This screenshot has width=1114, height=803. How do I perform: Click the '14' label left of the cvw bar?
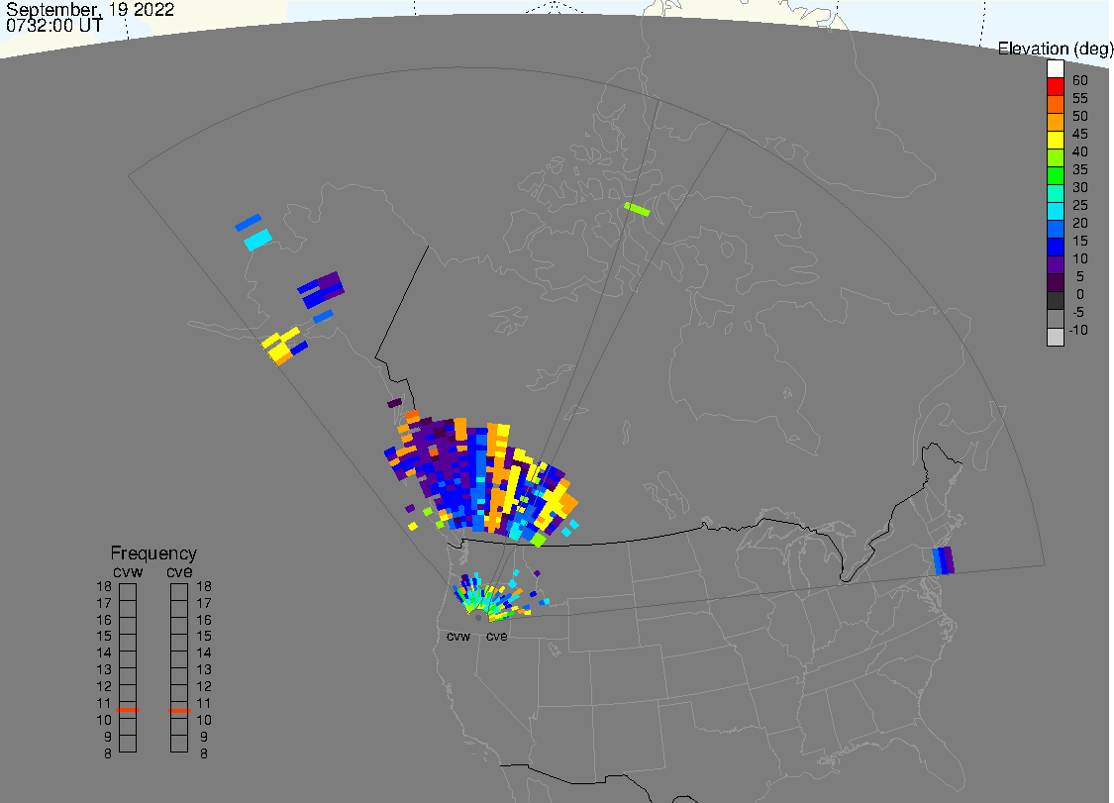104,652
